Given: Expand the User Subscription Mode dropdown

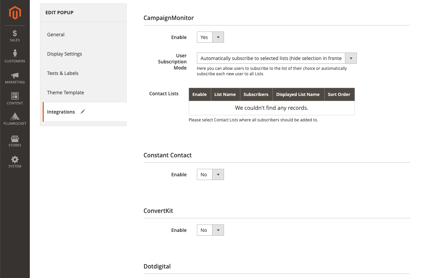Looking at the screenshot, I should (x=277, y=58).
